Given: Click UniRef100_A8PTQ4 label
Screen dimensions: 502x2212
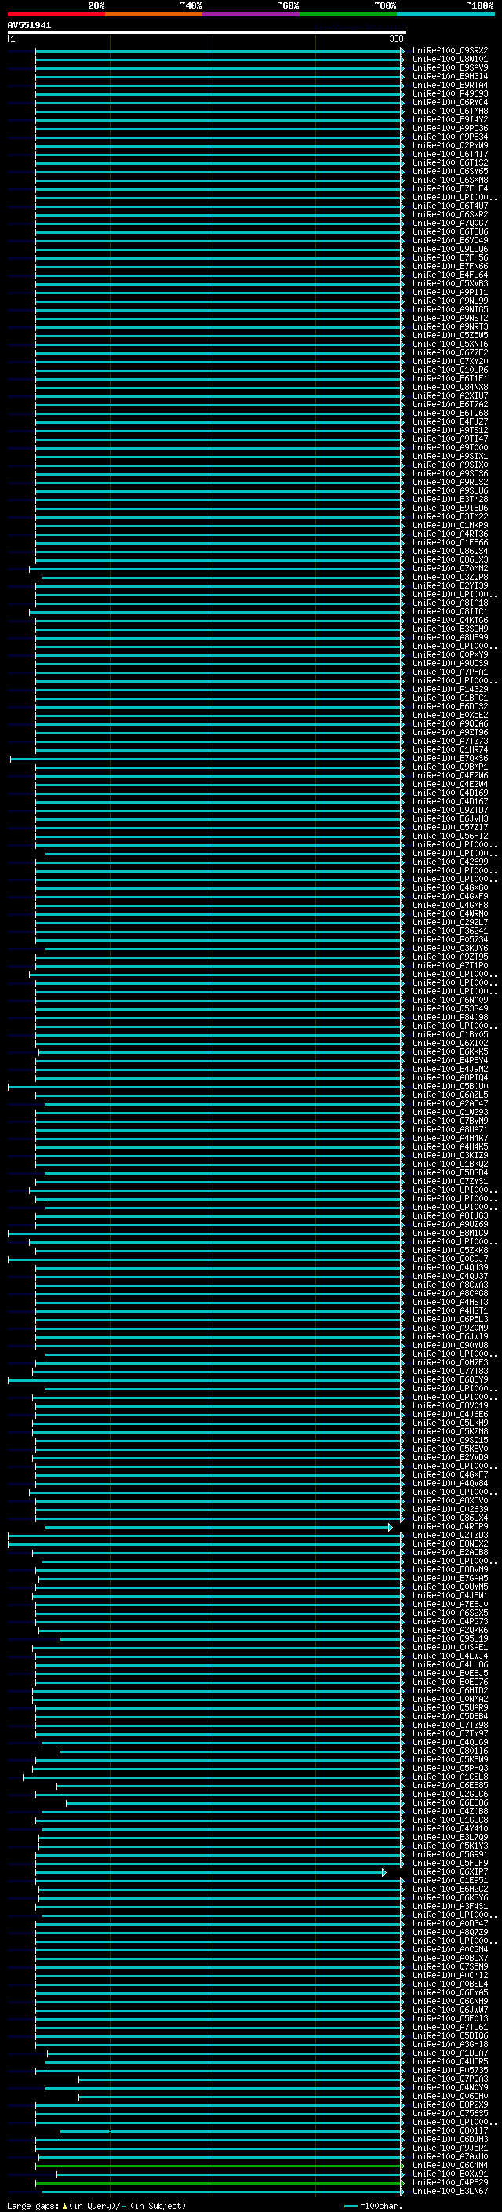Looking at the screenshot, I should click(x=450, y=1077).
